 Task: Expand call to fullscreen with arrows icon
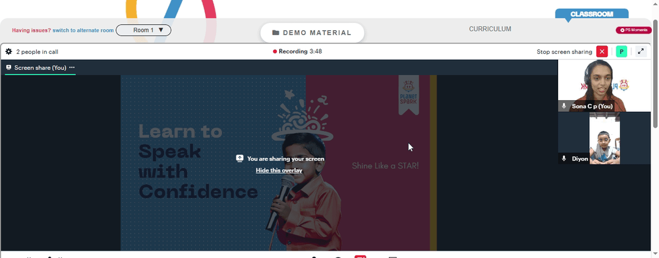pos(641,51)
